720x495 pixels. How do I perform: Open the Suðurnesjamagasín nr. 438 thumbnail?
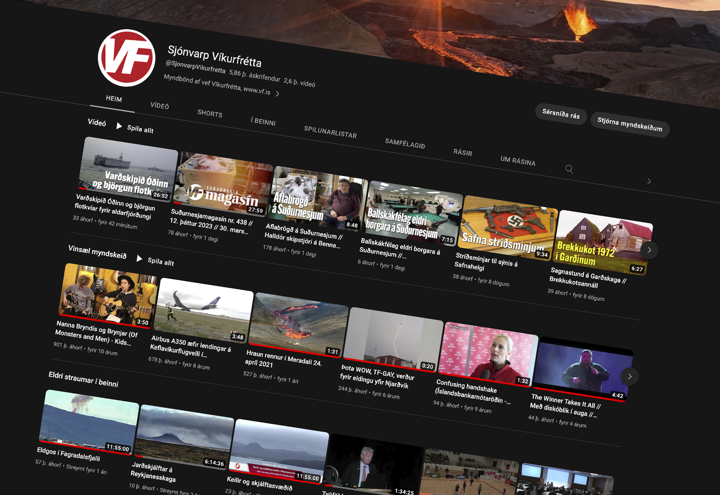point(224,184)
